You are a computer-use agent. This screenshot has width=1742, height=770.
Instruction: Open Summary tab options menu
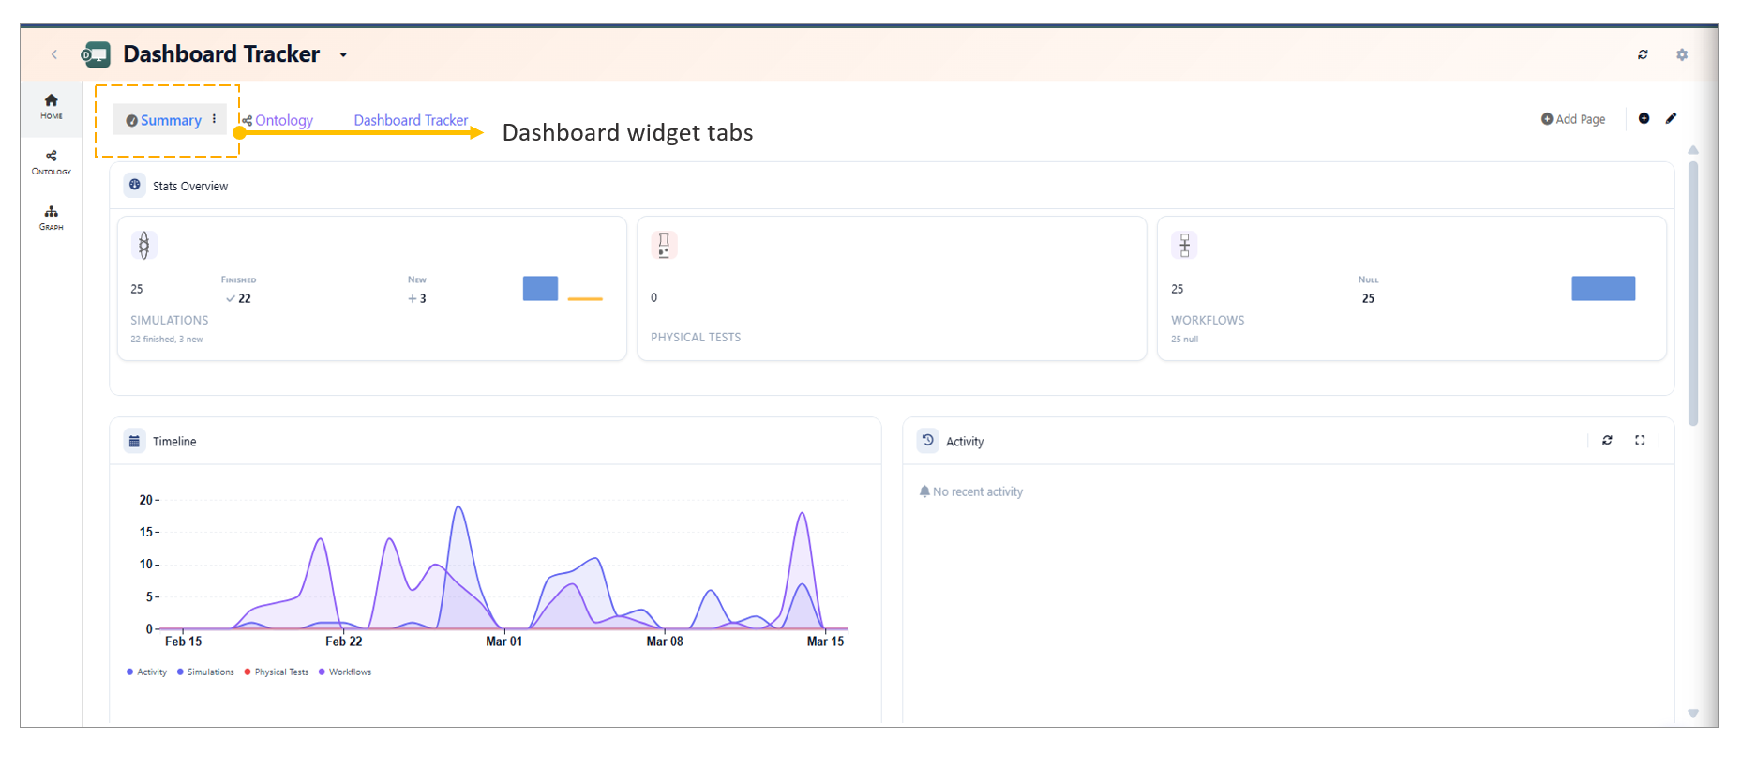click(x=215, y=119)
